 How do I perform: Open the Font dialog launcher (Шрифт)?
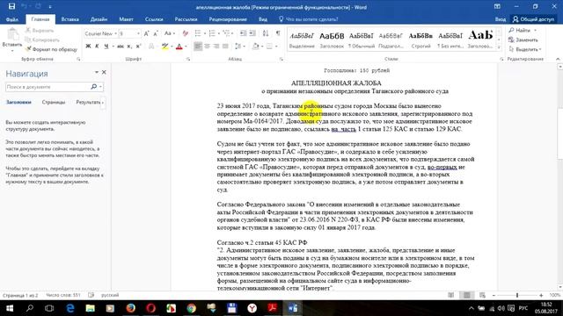(x=188, y=59)
